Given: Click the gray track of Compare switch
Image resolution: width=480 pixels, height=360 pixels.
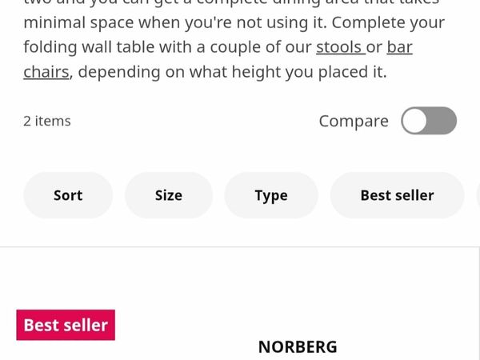Looking at the screenshot, I should (x=443, y=121).
